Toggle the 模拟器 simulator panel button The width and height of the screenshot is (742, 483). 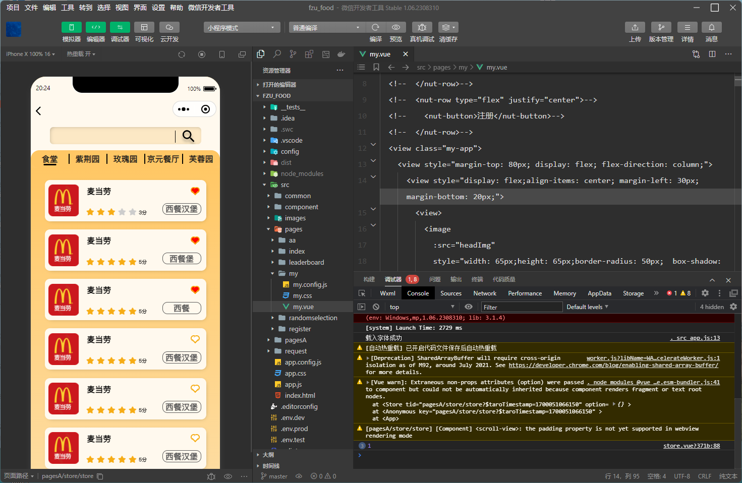71,27
